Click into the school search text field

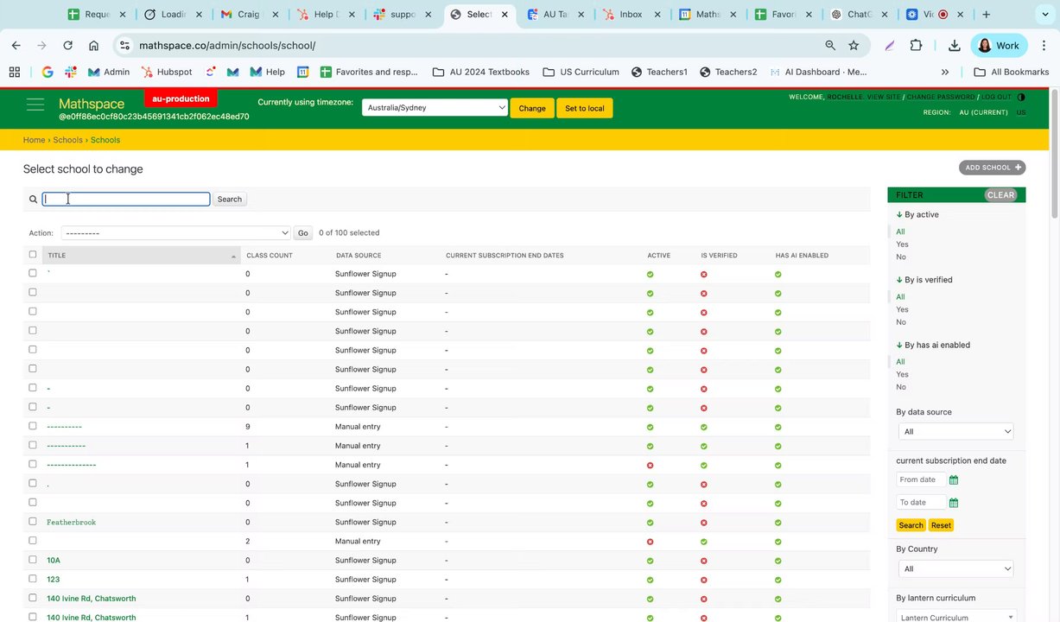point(126,199)
